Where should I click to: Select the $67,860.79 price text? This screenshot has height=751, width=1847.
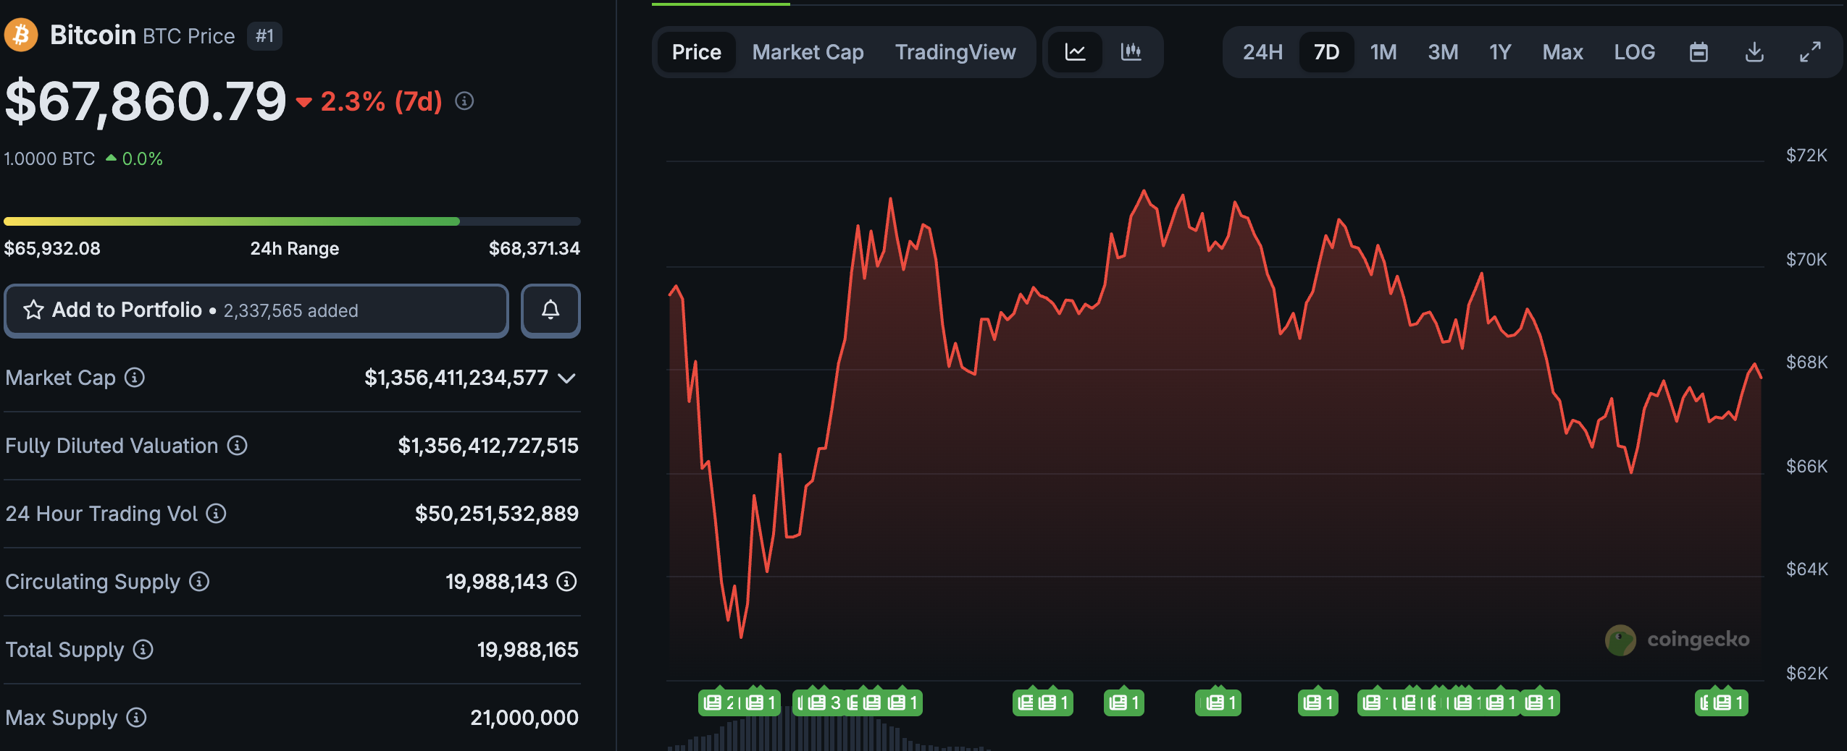click(x=146, y=101)
